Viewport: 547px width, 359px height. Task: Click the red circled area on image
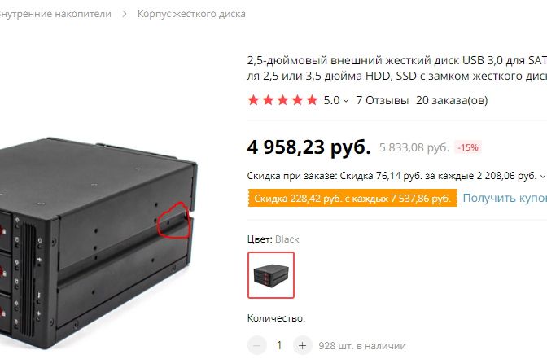pos(174,221)
